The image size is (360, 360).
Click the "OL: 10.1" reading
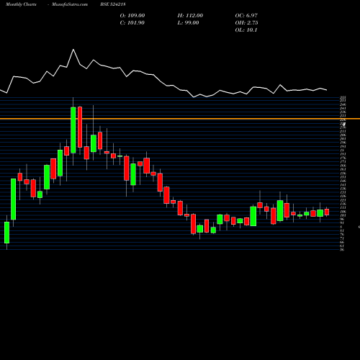click(246, 30)
